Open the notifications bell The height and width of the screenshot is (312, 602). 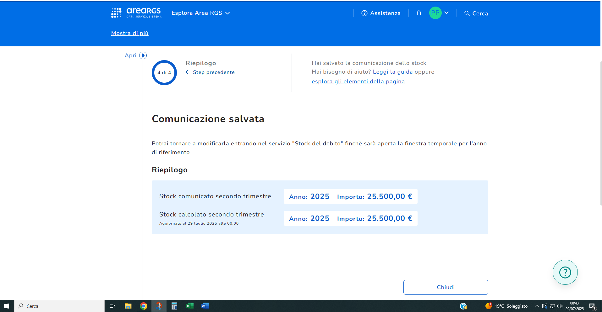point(419,13)
